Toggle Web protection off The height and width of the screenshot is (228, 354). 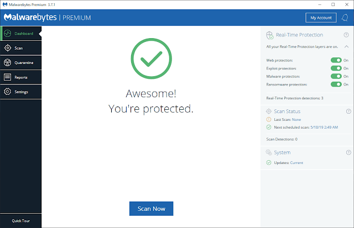coord(336,60)
